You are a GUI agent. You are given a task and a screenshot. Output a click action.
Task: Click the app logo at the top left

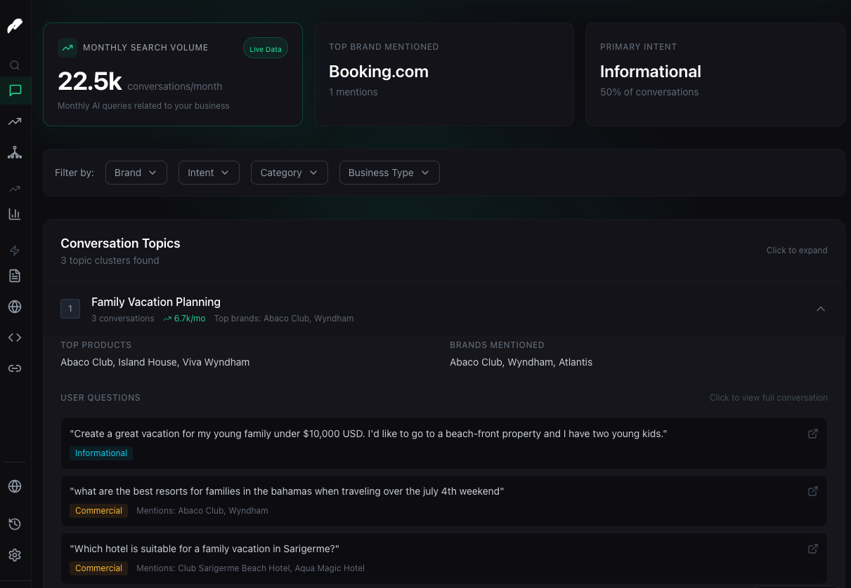[x=15, y=26]
